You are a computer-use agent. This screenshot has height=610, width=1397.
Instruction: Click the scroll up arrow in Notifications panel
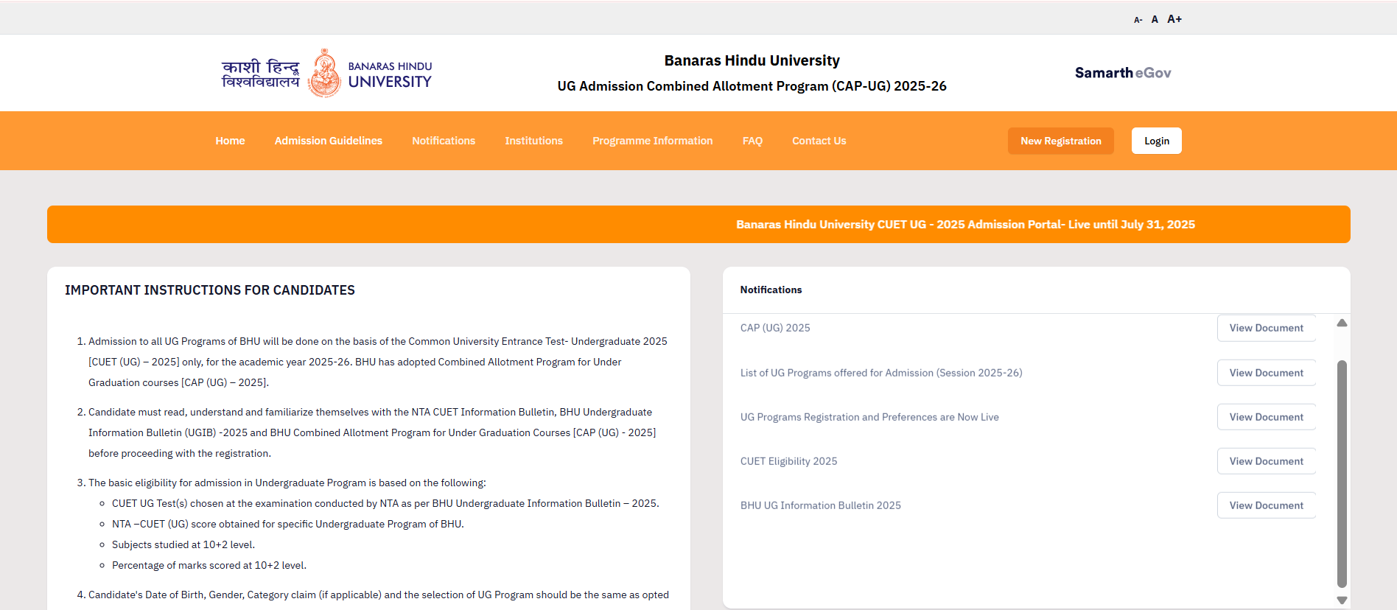pos(1342,323)
